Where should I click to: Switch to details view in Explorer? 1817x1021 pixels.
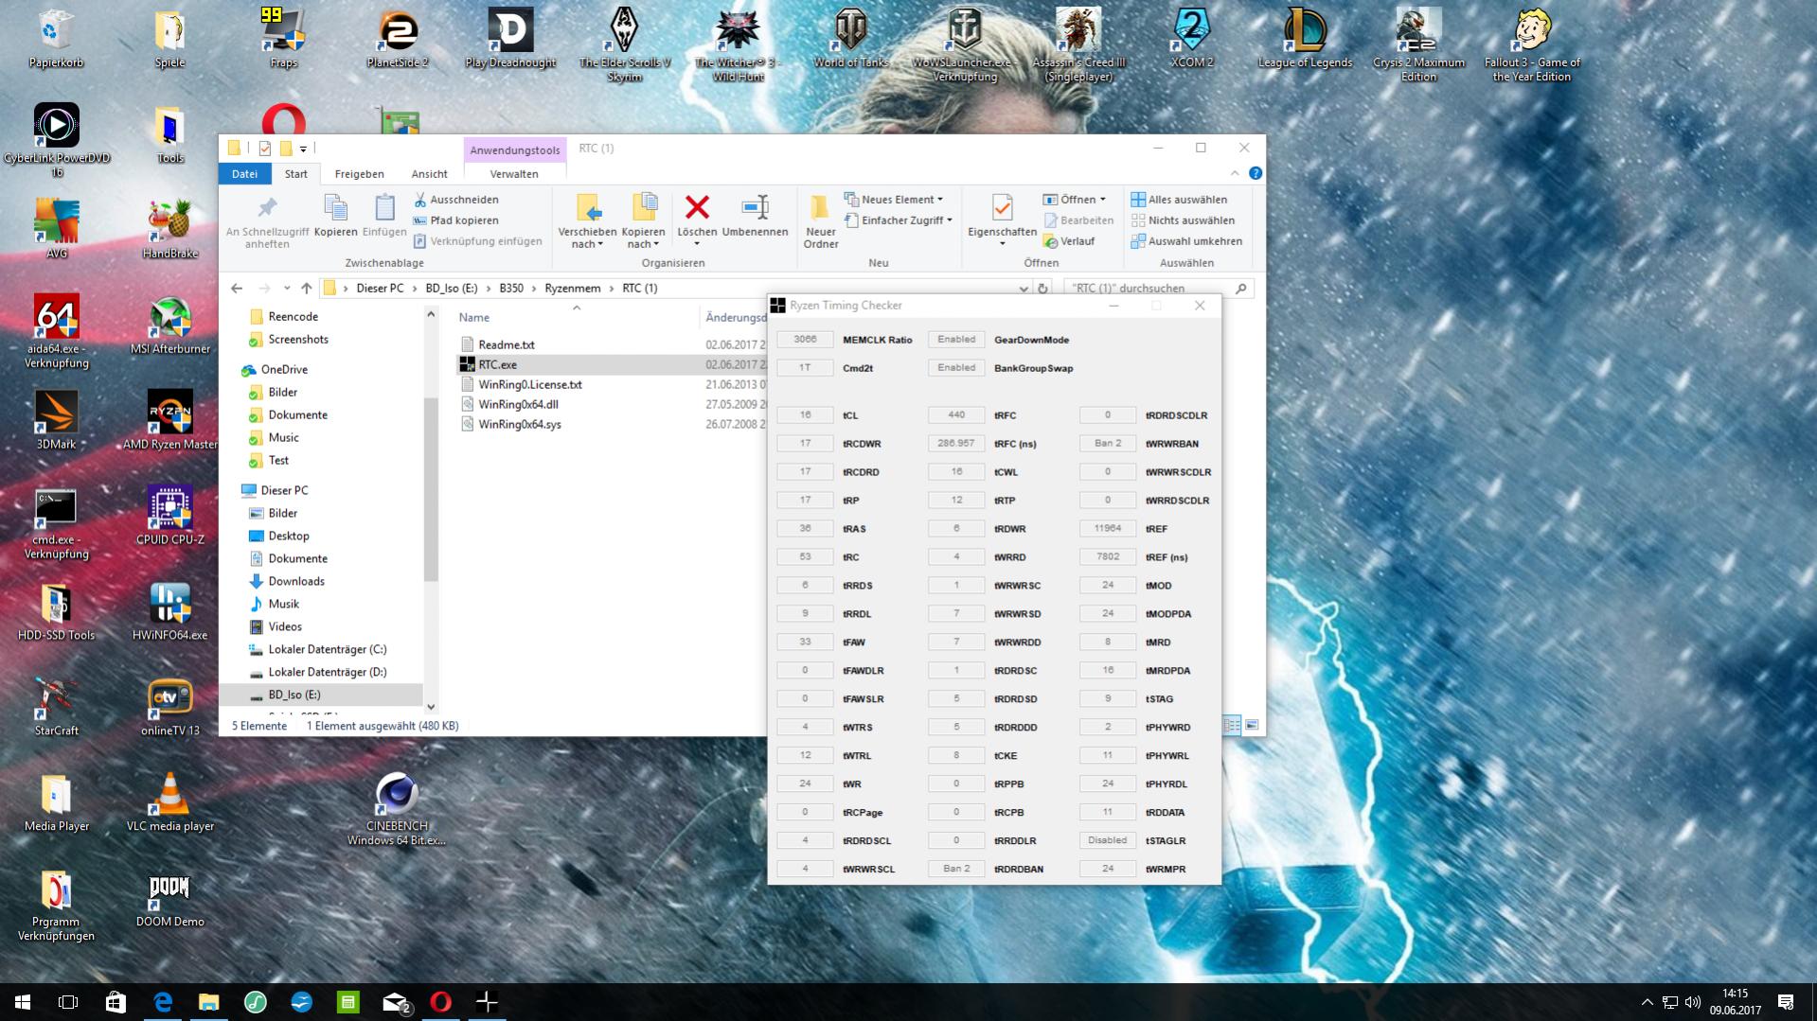(1232, 726)
